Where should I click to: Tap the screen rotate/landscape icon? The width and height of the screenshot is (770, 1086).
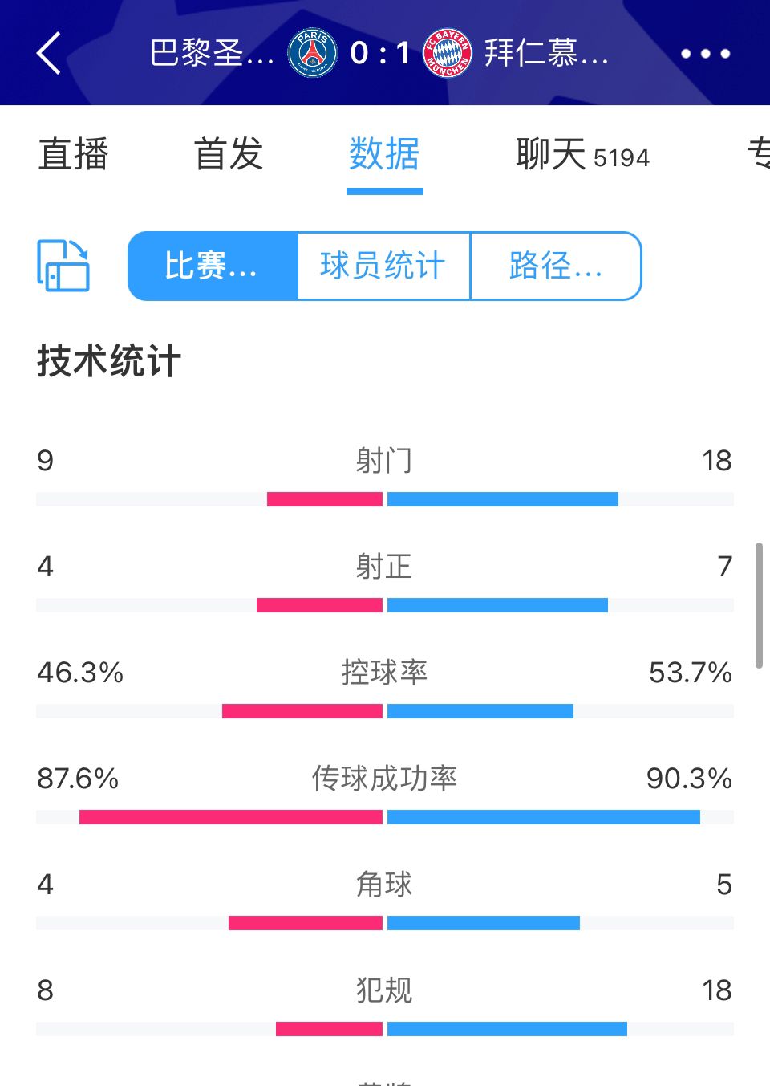63,266
